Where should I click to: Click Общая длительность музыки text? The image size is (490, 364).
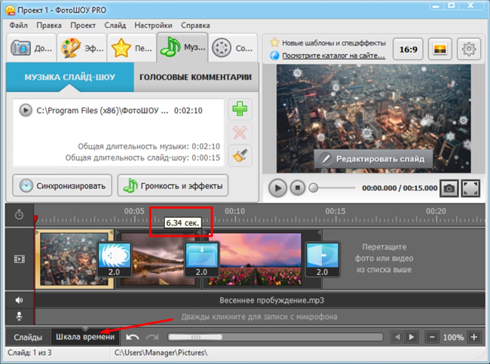pos(149,146)
